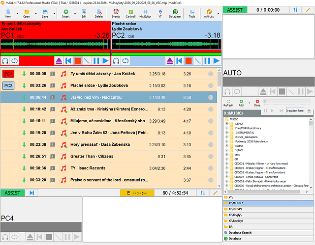Open the New button dropdown arrow
Screen dimensions: 315x245
(x=17, y=13)
